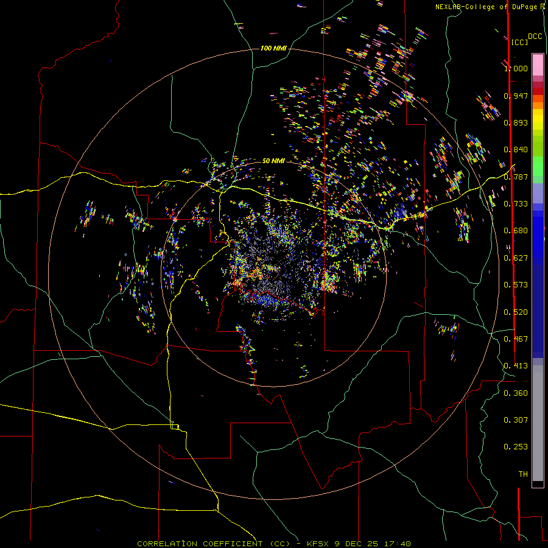Click the "0.520" legend value

coord(516,312)
